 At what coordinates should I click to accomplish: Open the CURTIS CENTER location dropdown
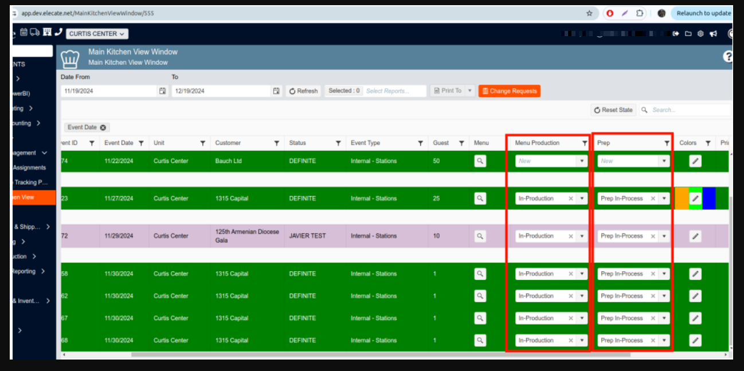[x=97, y=34]
